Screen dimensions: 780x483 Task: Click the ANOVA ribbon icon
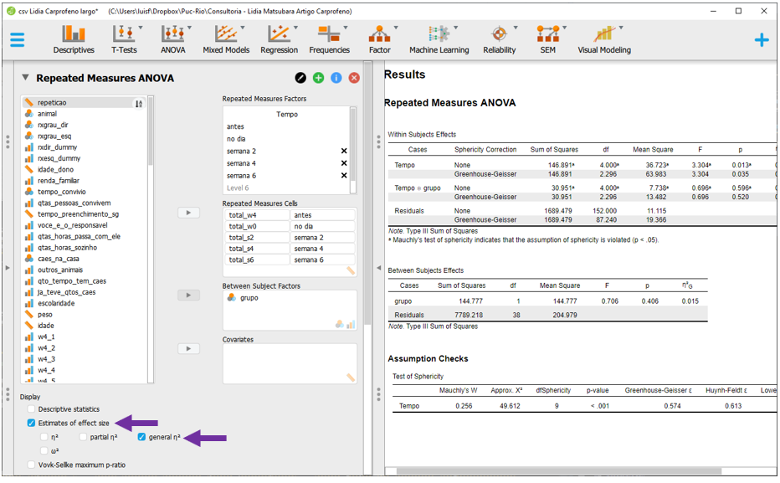(173, 39)
